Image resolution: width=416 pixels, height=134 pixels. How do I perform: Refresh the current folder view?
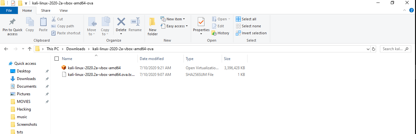click(374, 49)
